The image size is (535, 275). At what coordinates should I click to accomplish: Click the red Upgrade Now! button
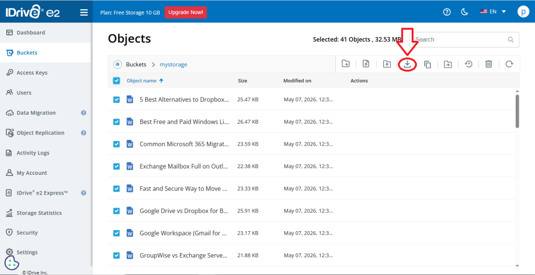185,13
